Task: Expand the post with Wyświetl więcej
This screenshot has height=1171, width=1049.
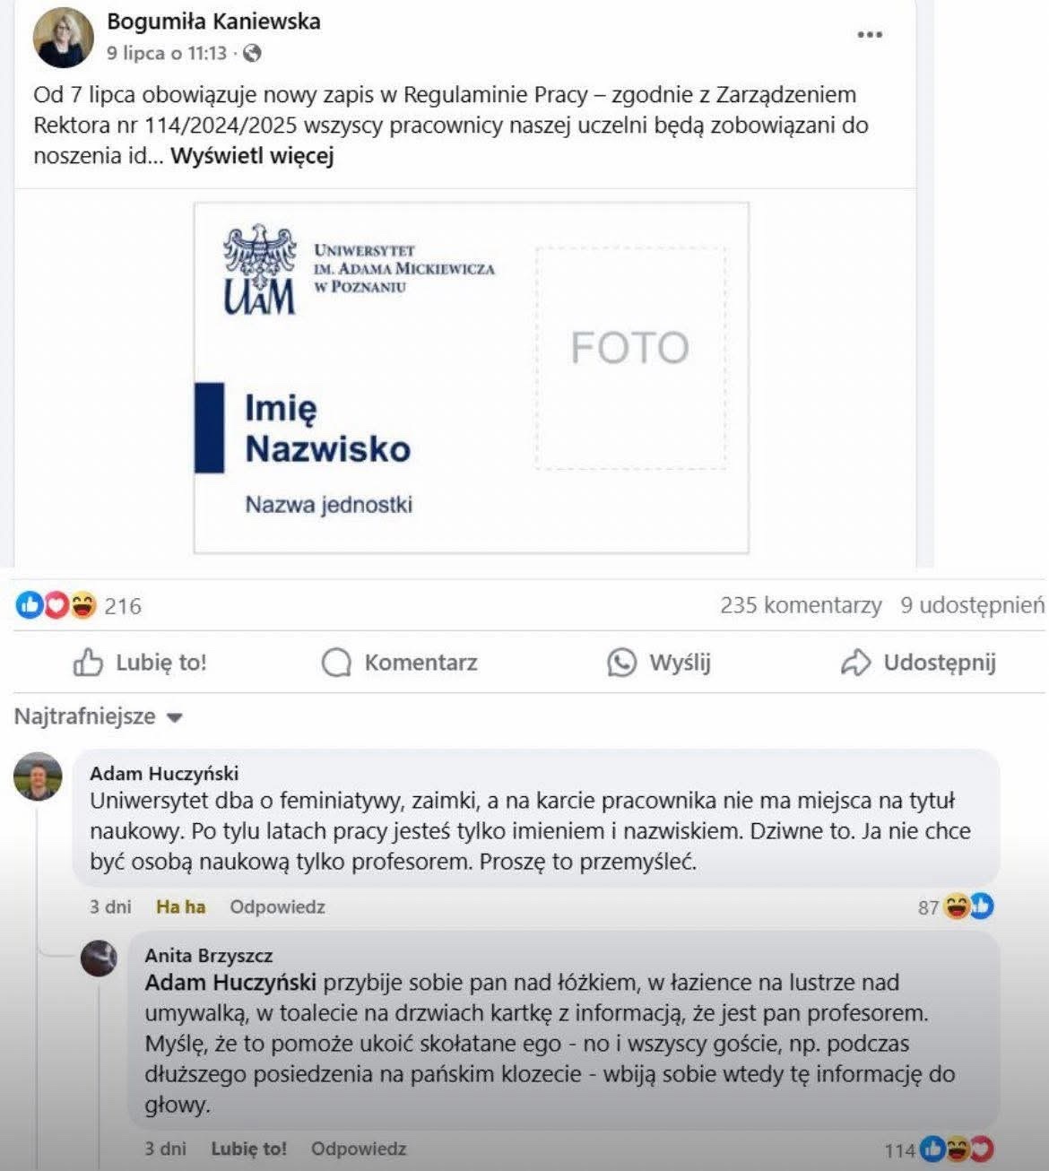Action: click(252, 156)
